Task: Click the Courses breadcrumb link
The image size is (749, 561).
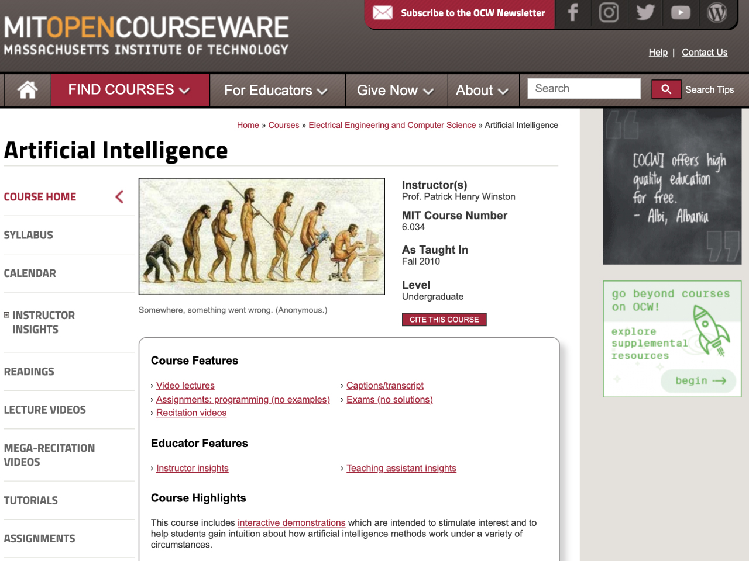Action: (x=284, y=125)
